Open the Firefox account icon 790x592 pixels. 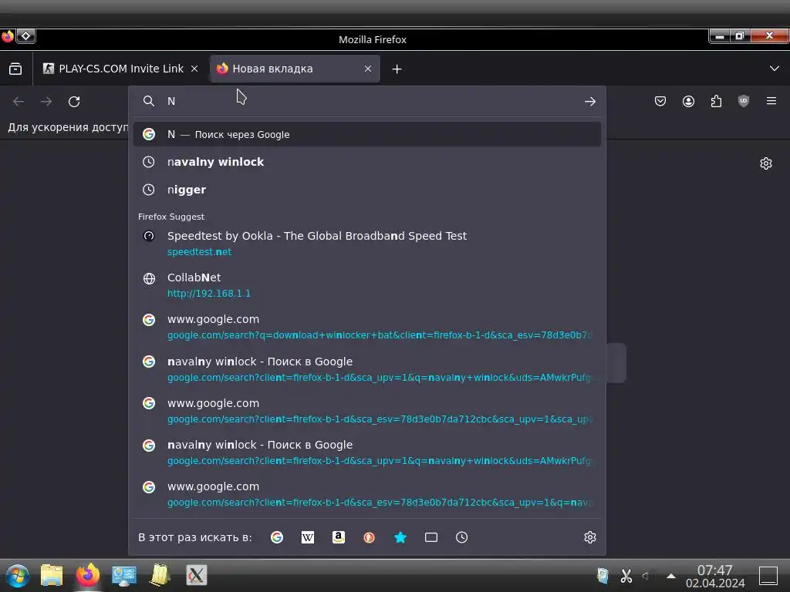688,101
